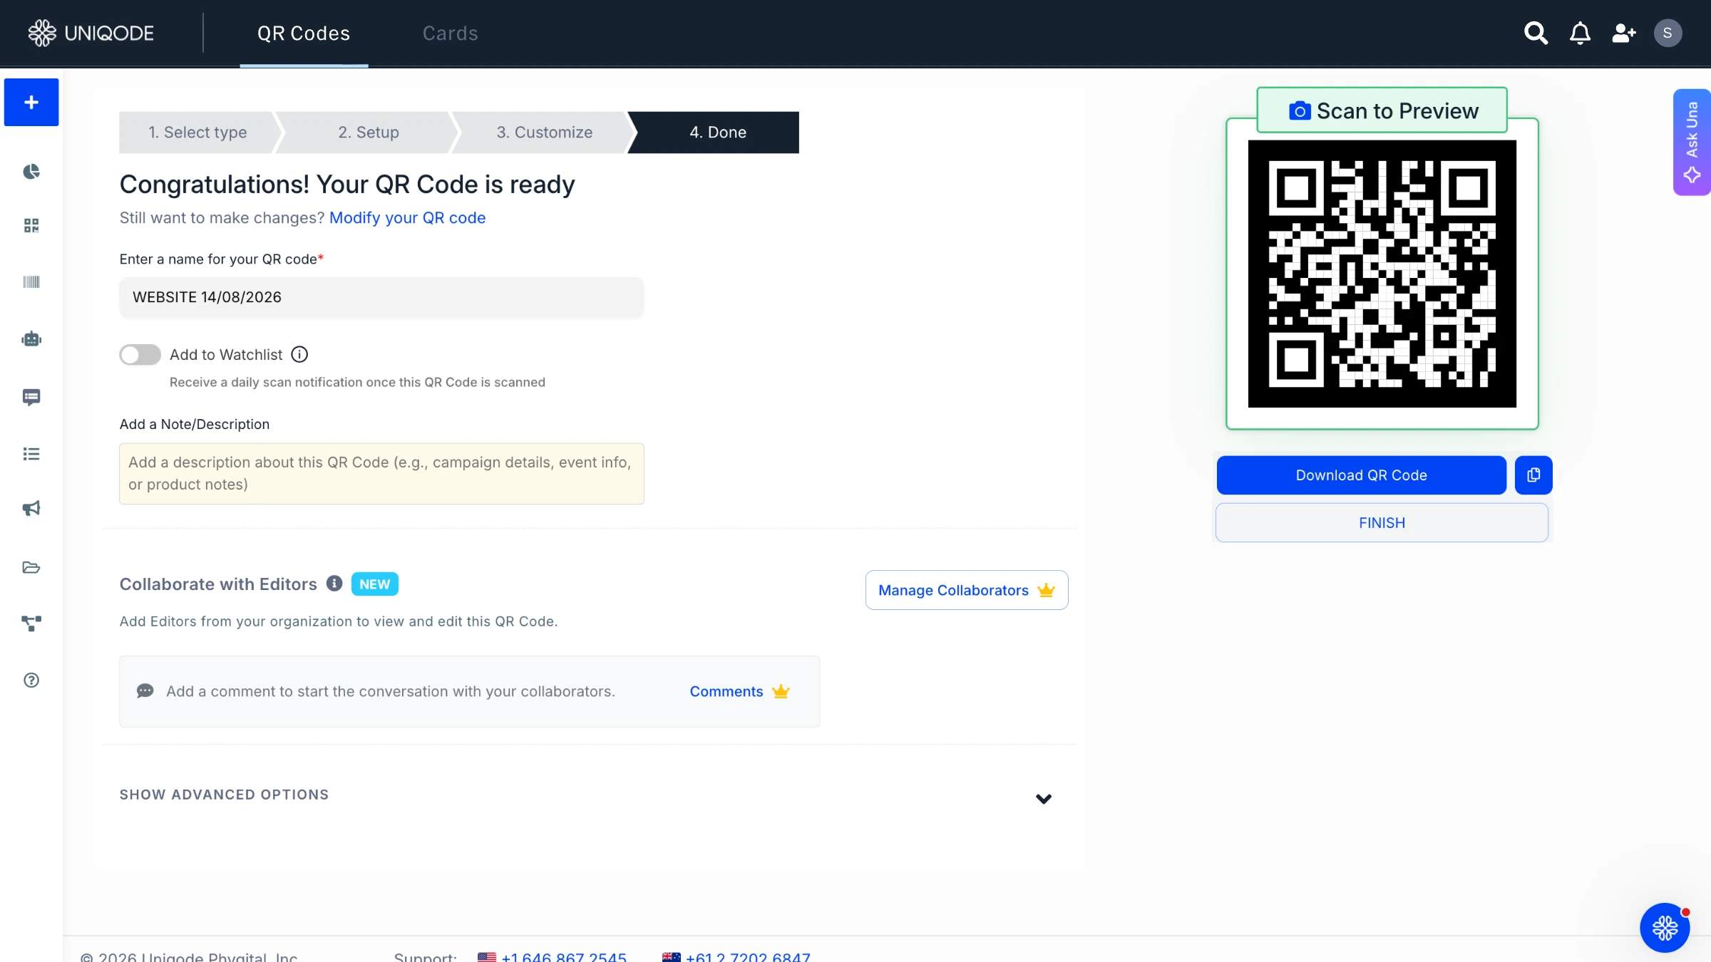1711x962 pixels.
Task: Open the Ask Una assistant panel
Action: pos(1692,142)
